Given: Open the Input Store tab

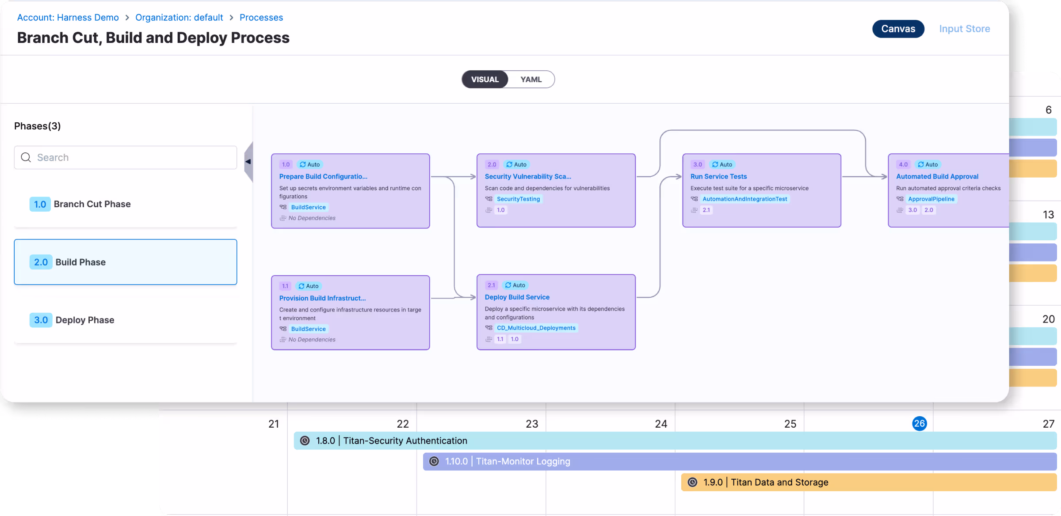Looking at the screenshot, I should [964, 29].
